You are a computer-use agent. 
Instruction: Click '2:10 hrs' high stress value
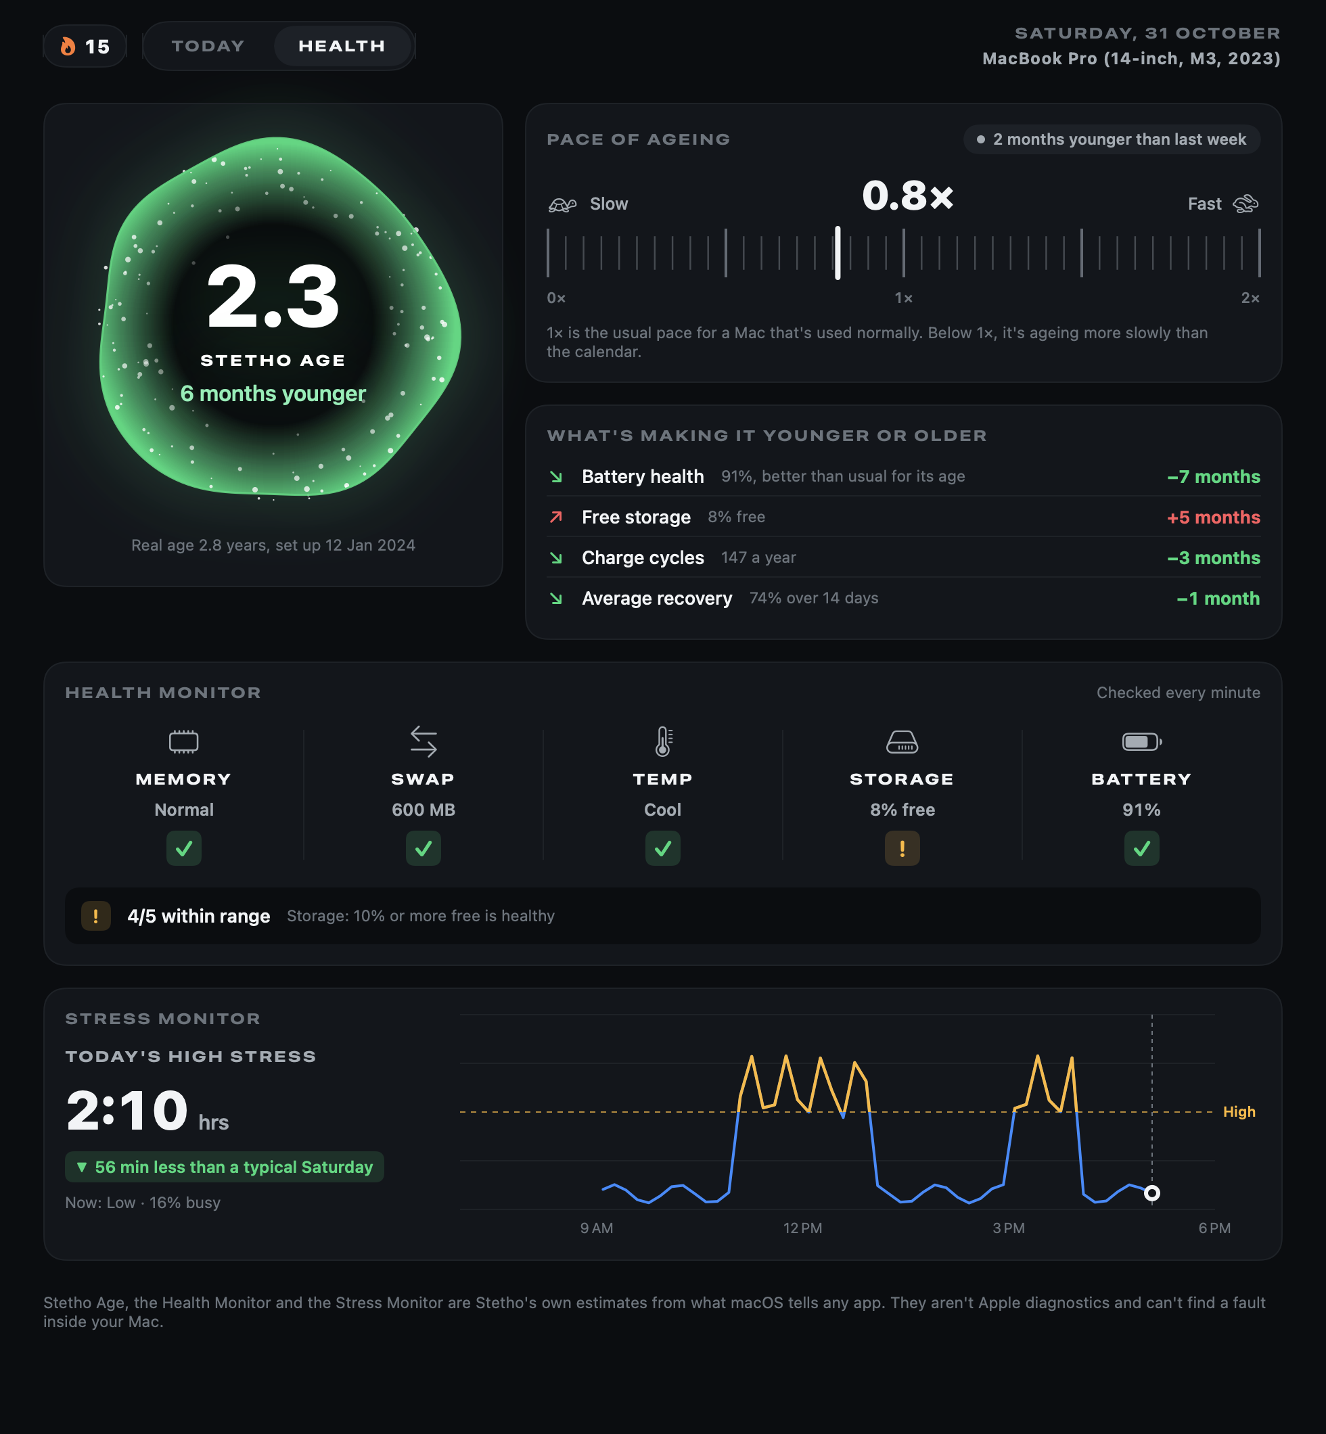tap(147, 1111)
